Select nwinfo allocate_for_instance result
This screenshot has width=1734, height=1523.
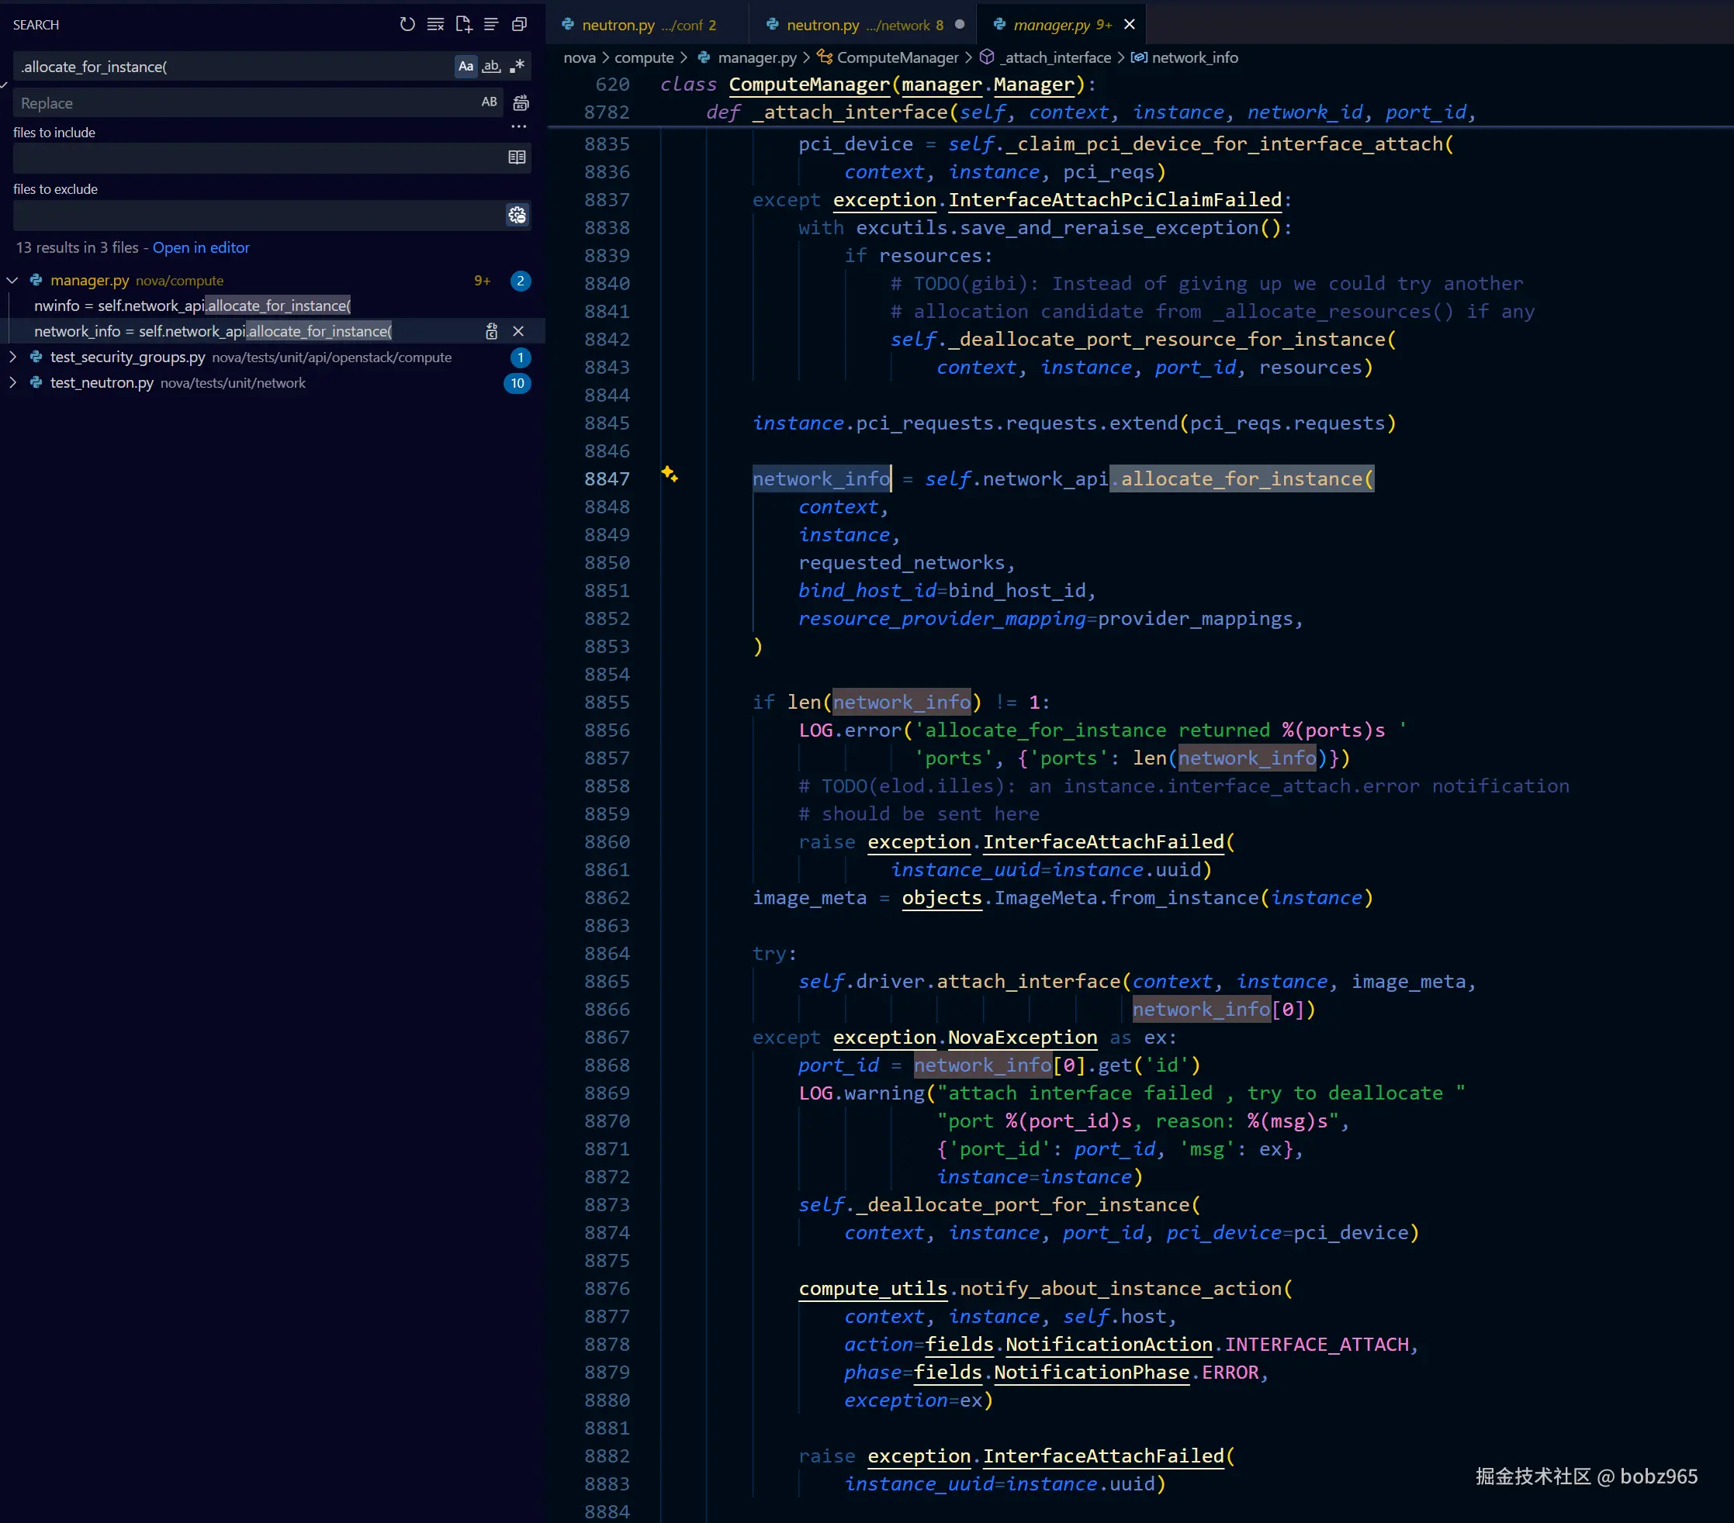pos(192,306)
